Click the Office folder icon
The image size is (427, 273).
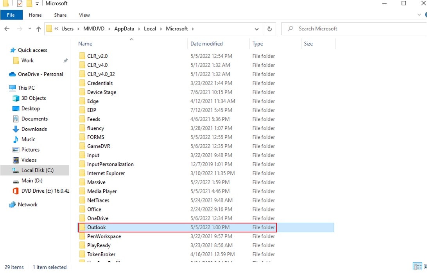tap(82, 209)
